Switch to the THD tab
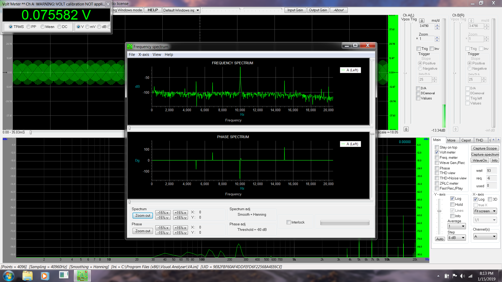Image resolution: width=502 pixels, height=282 pixels. (x=479, y=140)
